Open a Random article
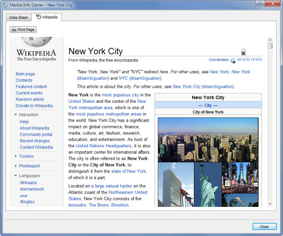Viewport: 283px width, 236px height. pos(30,99)
